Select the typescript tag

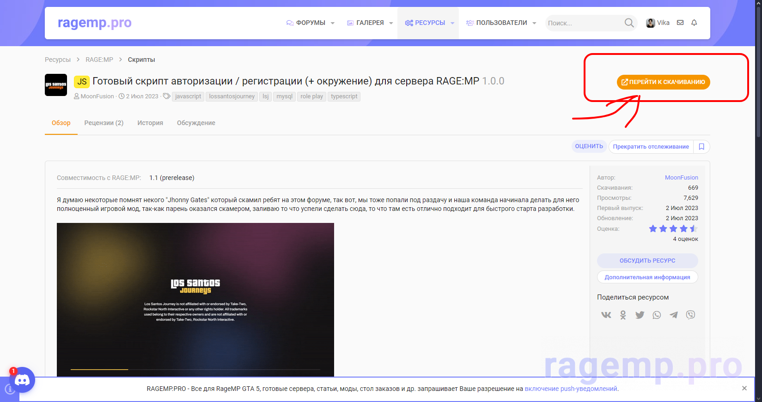[x=344, y=96]
